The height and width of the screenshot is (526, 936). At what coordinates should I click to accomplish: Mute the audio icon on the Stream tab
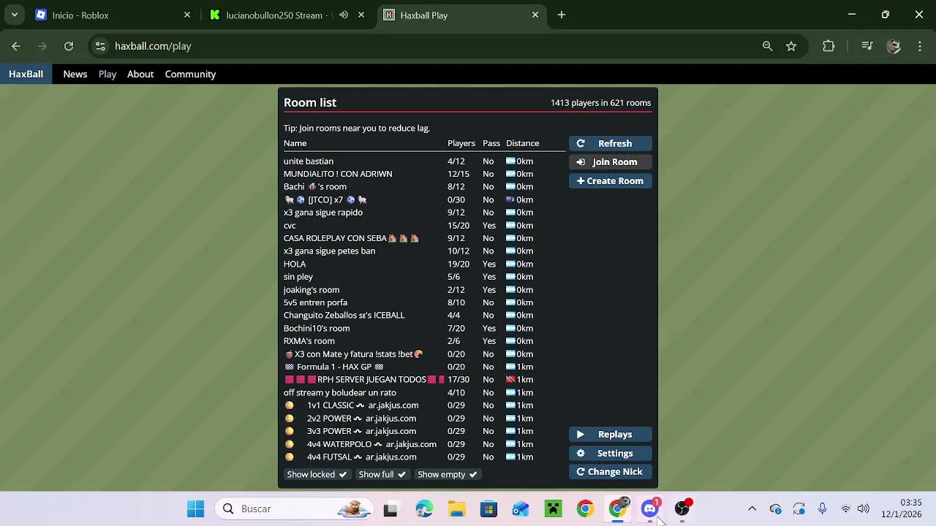tap(344, 15)
